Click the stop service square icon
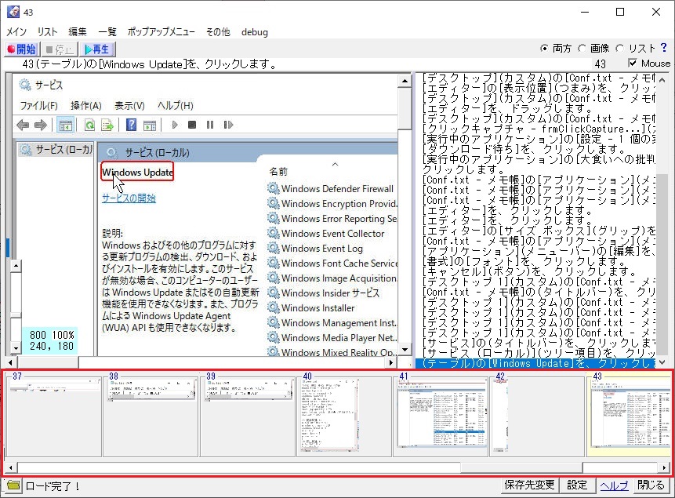The height and width of the screenshot is (498, 675). [192, 125]
